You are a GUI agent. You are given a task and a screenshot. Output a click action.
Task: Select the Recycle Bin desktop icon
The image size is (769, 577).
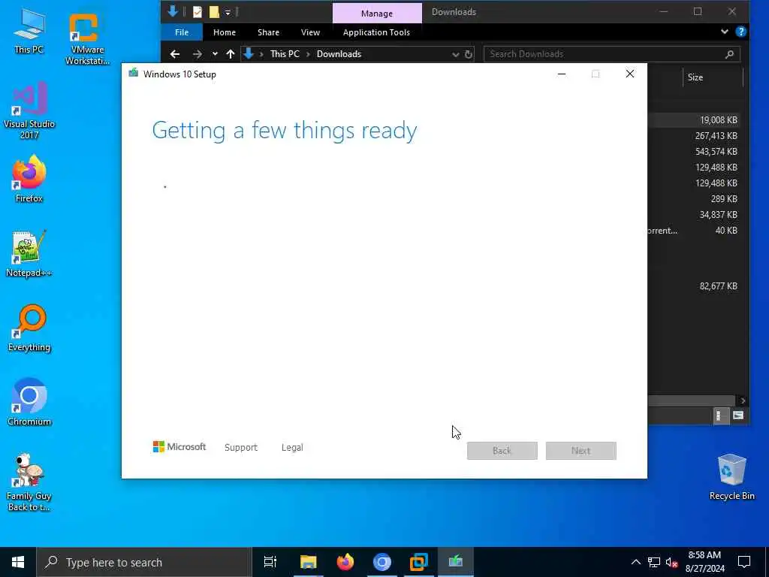731,476
